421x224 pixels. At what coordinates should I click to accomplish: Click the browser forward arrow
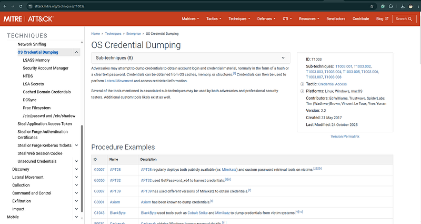coord(13,6)
